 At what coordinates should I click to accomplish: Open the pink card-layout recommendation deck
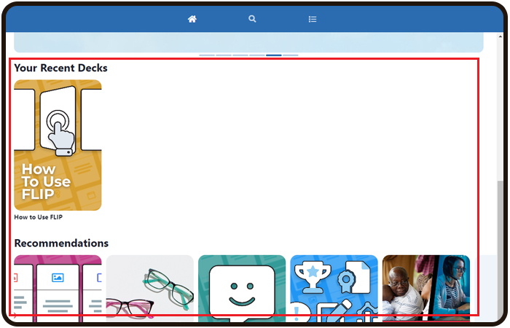58,289
